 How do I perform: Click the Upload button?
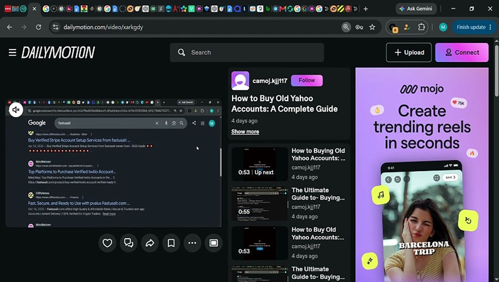[409, 52]
